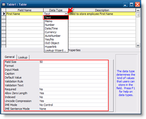This screenshot has height=119, width=146.
Task: Select OLE Object data type
Action: (56, 43)
